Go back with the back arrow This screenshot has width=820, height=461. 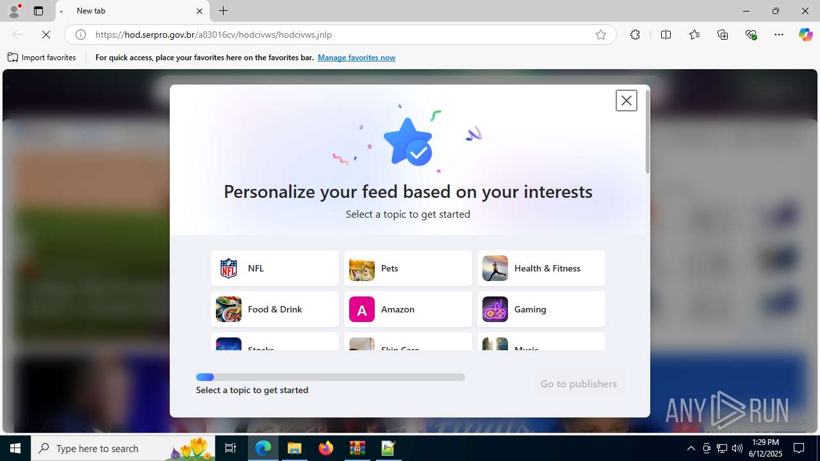click(18, 35)
